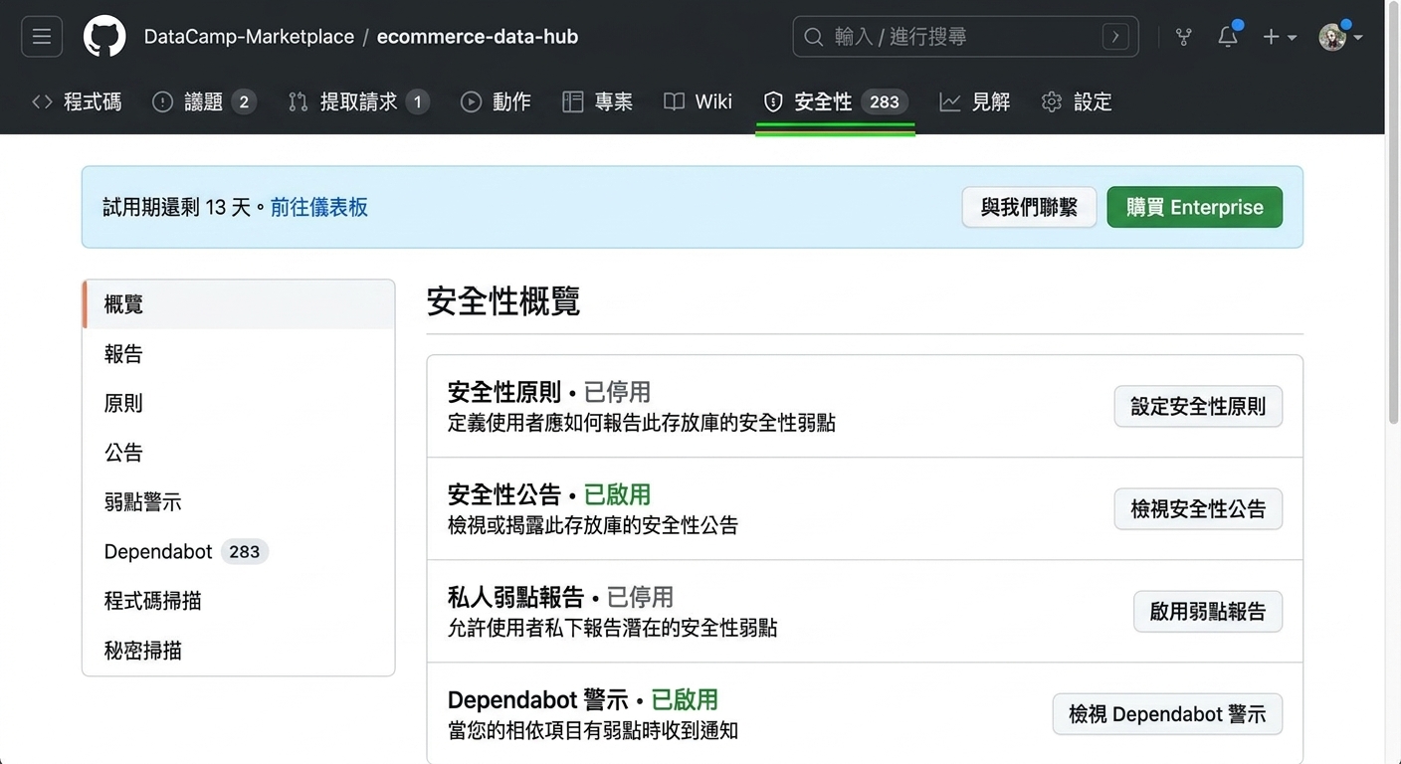1401x764 pixels.
Task: Select 弱點警示 in the sidebar
Action: pos(239,502)
